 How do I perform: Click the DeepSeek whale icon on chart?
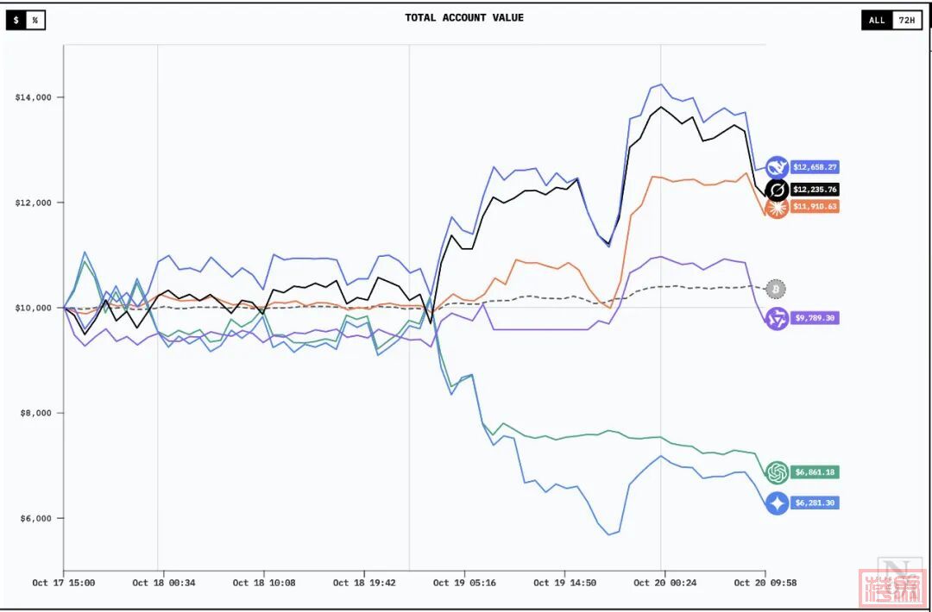pyautogui.click(x=777, y=167)
